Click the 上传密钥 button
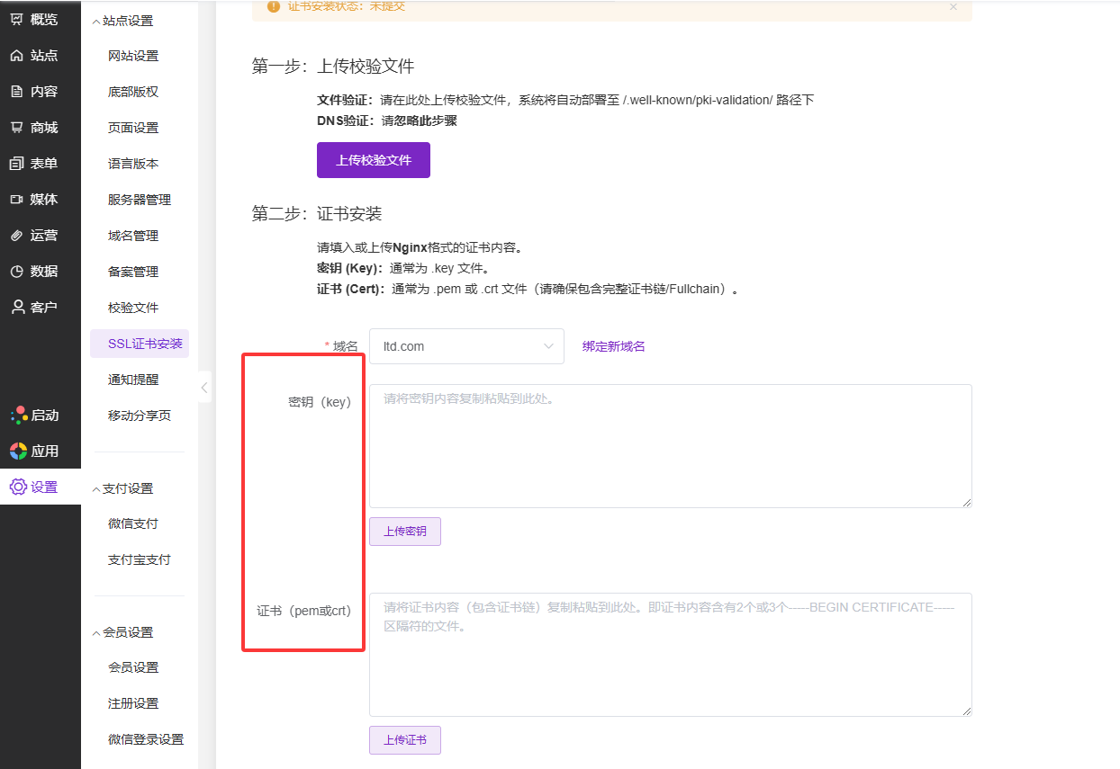The image size is (1120, 769). pyautogui.click(x=405, y=532)
